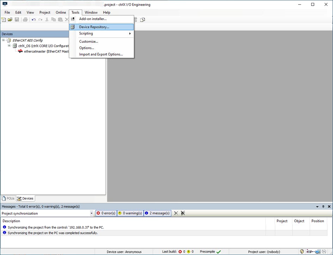Screen dimensions: 333x255
Task: Click the Redo arrow icon
Action: [x=41, y=19]
